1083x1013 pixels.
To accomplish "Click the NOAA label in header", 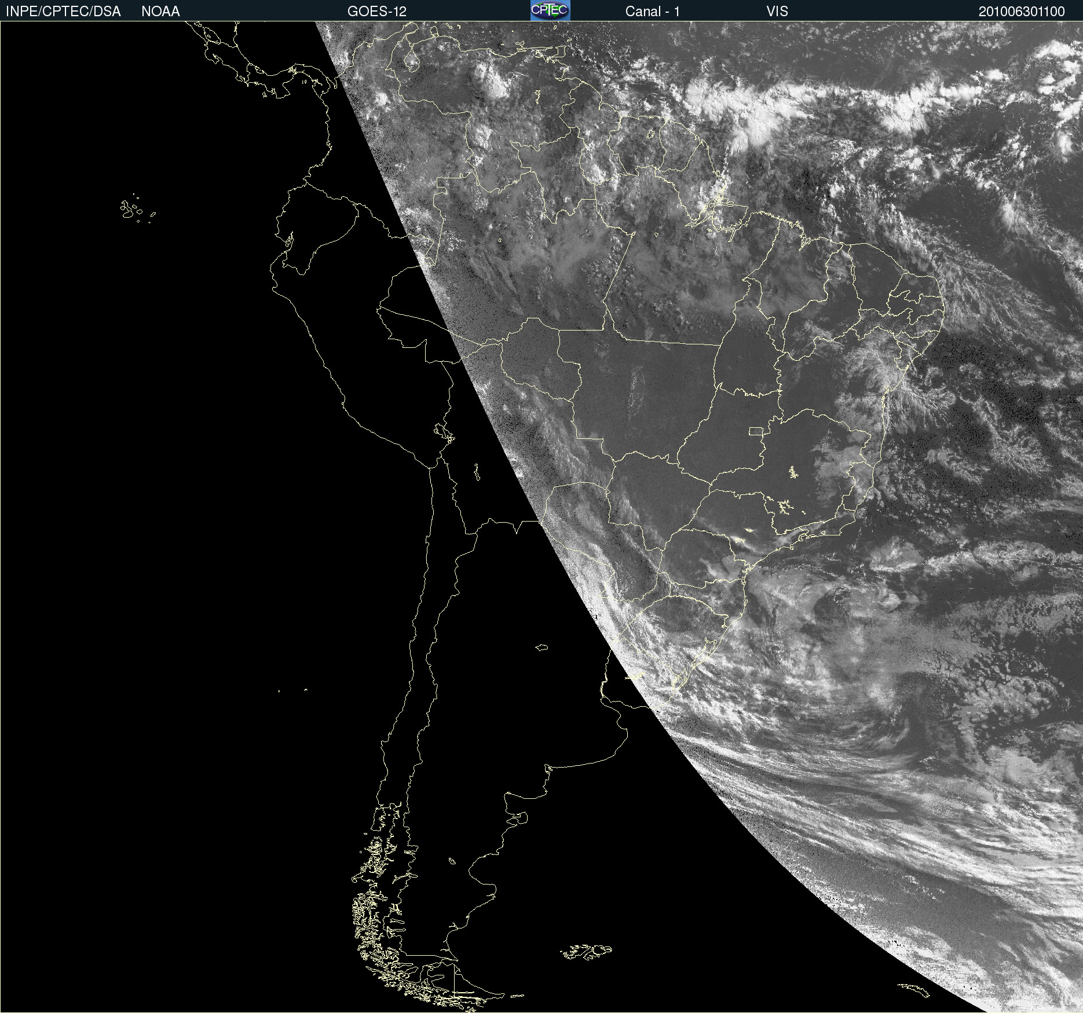I will click(x=160, y=12).
